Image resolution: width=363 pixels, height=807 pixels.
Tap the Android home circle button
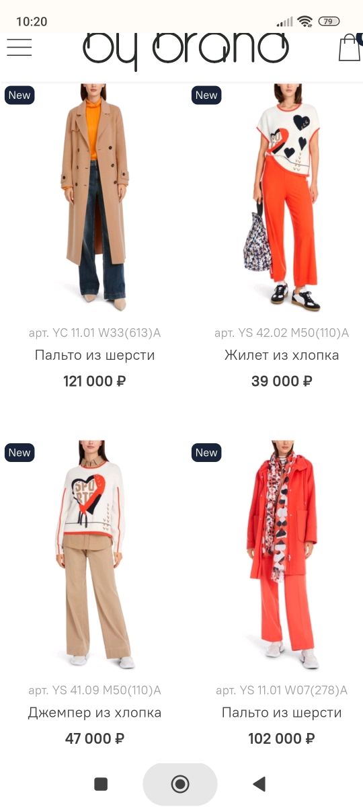click(180, 783)
